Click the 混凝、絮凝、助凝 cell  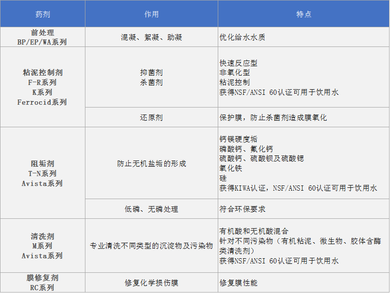tap(150, 37)
